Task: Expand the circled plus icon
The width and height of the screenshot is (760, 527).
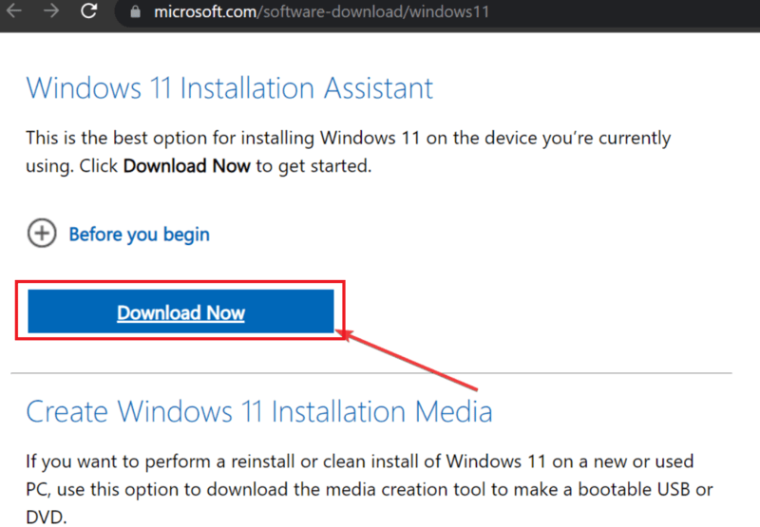Action: [x=42, y=234]
